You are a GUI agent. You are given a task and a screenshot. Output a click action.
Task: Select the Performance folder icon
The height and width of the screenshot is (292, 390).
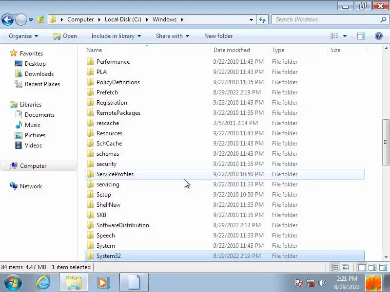point(90,62)
